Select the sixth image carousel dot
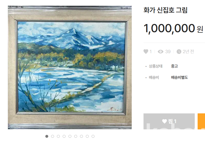 coord(76,136)
